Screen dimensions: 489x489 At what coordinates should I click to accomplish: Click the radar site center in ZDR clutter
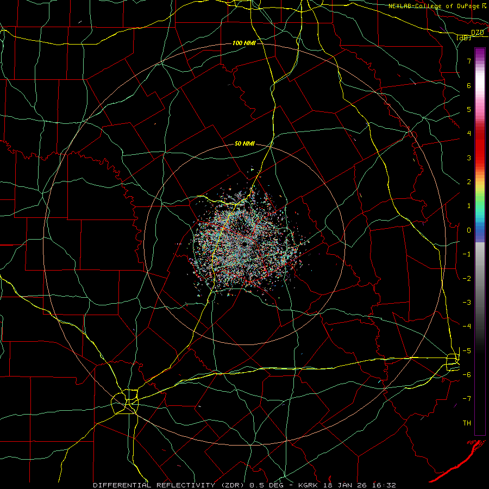(245, 244)
